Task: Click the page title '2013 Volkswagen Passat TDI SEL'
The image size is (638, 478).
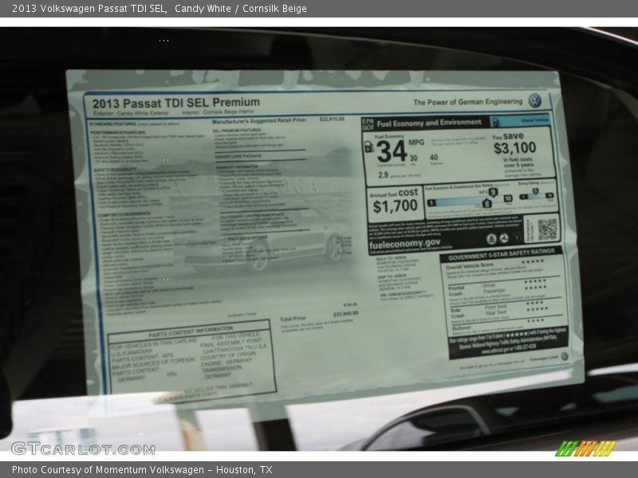Action: [89, 8]
